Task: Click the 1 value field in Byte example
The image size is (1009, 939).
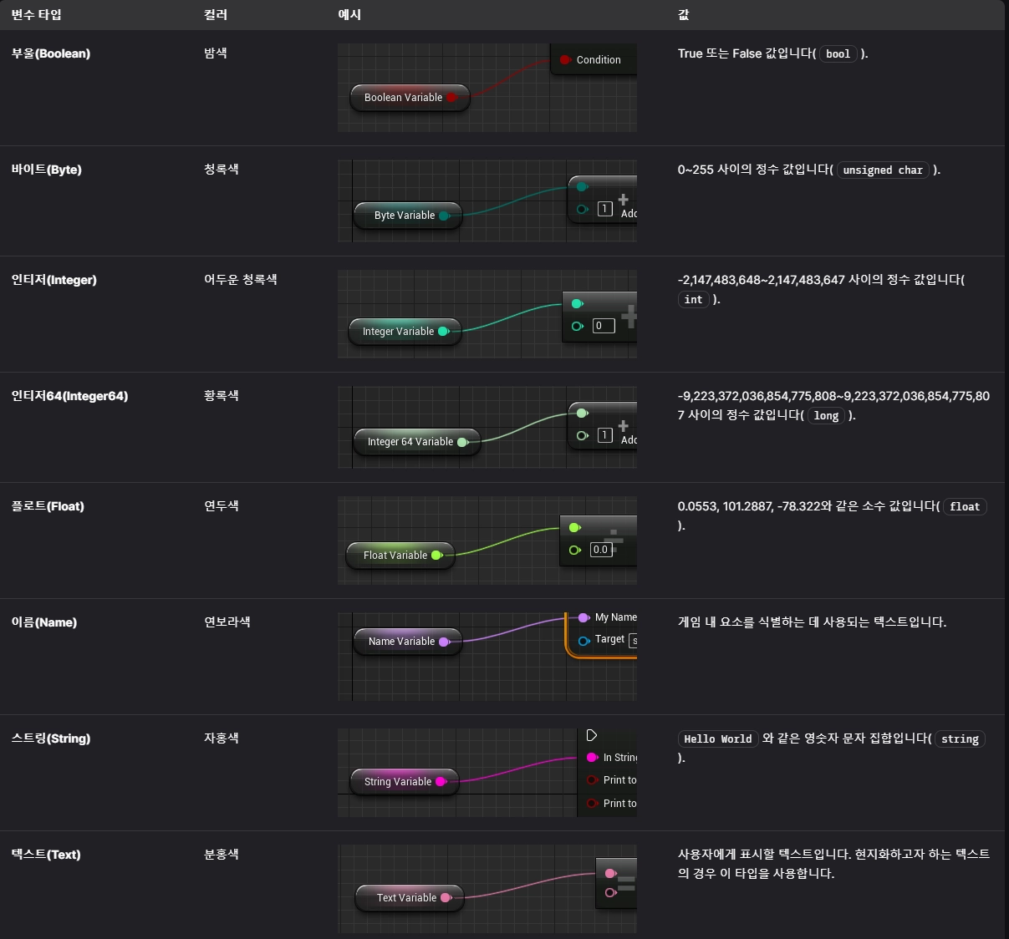Action: pyautogui.click(x=605, y=209)
